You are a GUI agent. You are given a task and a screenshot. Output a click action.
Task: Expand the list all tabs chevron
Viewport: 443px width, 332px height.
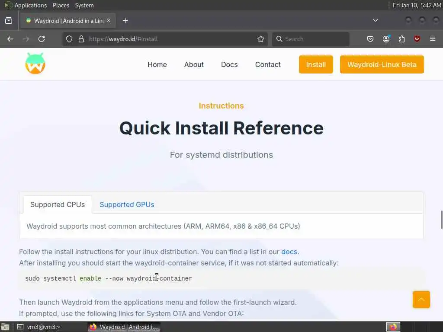pyautogui.click(x=375, y=20)
